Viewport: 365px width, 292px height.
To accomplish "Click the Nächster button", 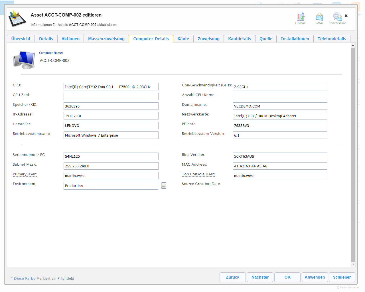I will coord(260,277).
